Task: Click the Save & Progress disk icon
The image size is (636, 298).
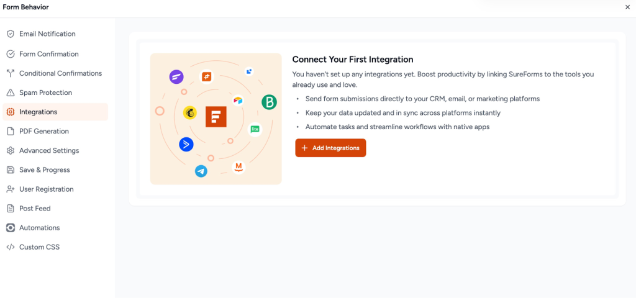Action: (10, 170)
